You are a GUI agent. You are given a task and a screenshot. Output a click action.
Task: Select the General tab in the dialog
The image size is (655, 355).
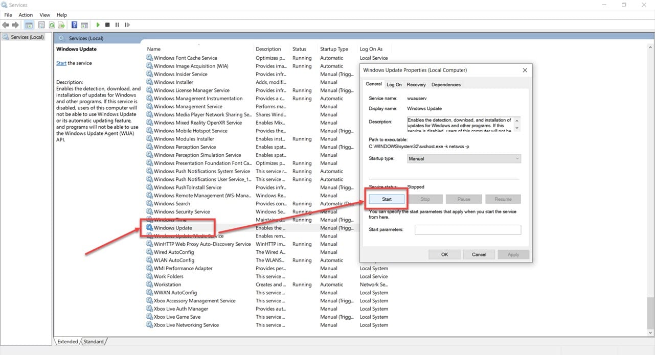pos(374,84)
